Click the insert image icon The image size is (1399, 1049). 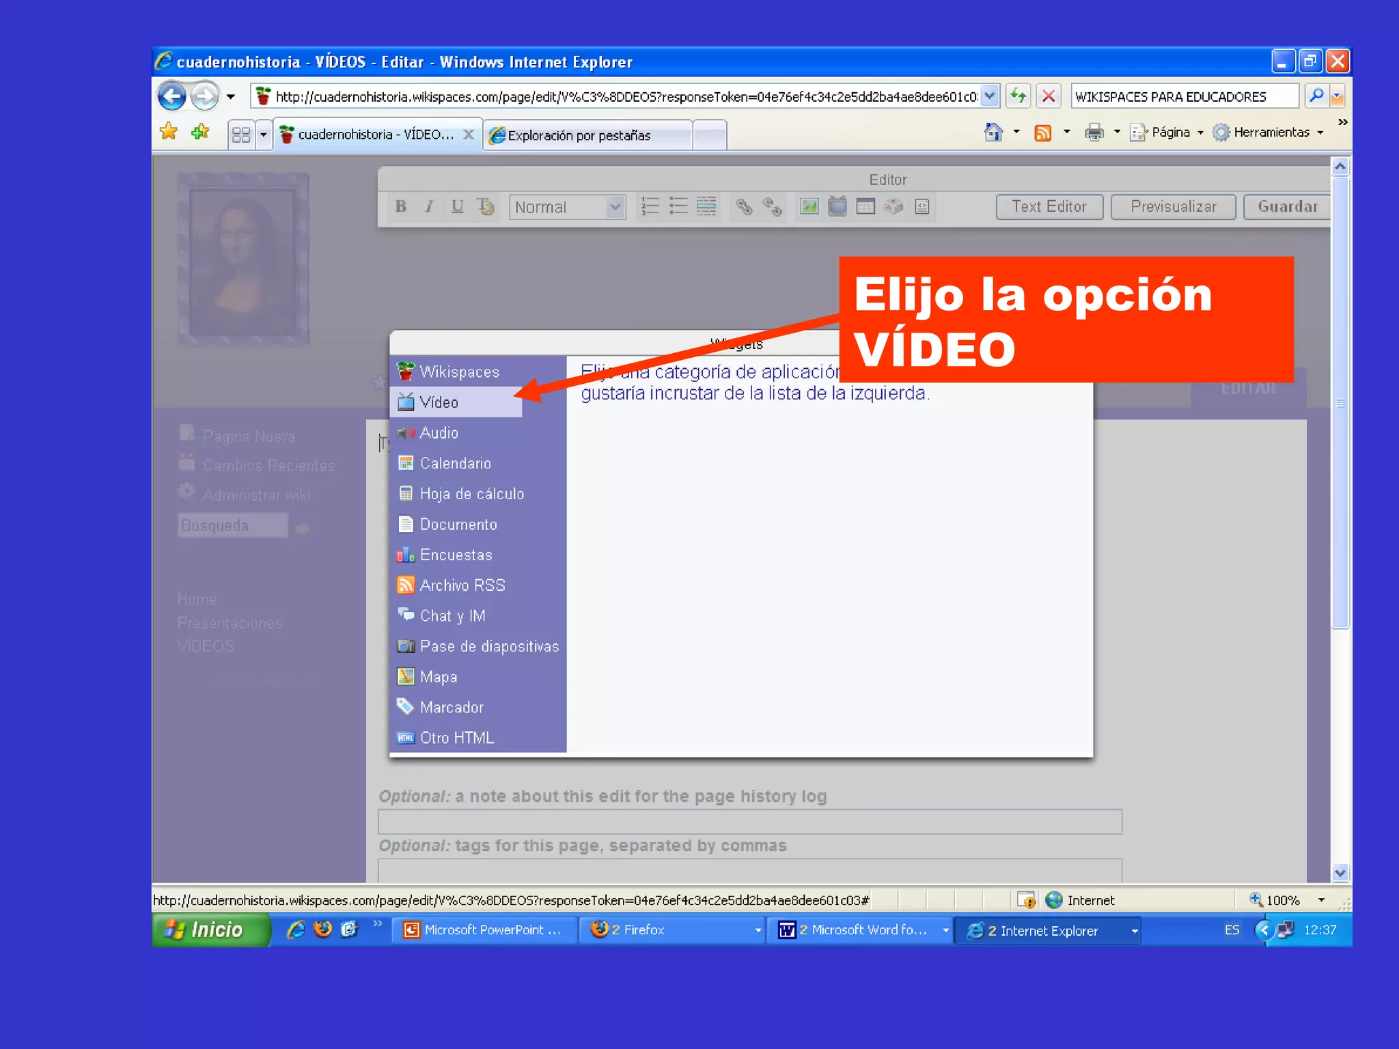click(809, 206)
